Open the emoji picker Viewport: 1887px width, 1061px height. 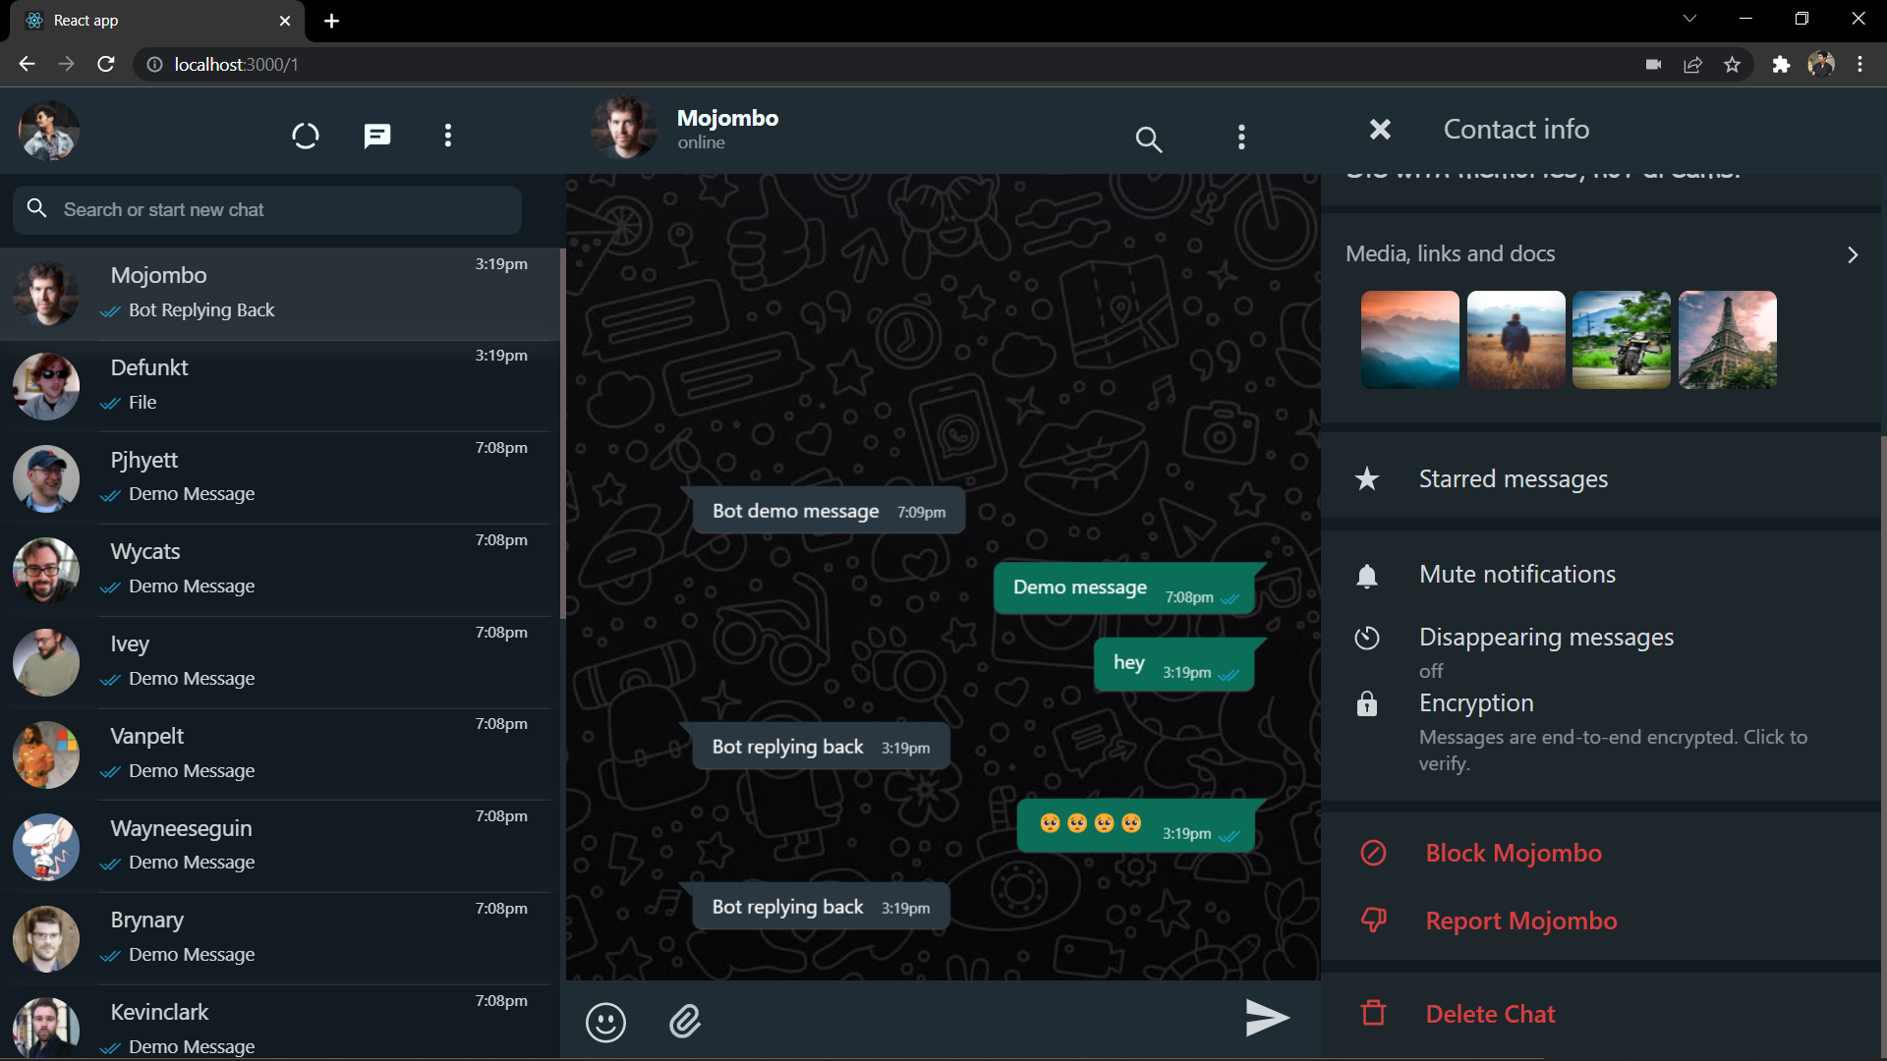pyautogui.click(x=605, y=1022)
